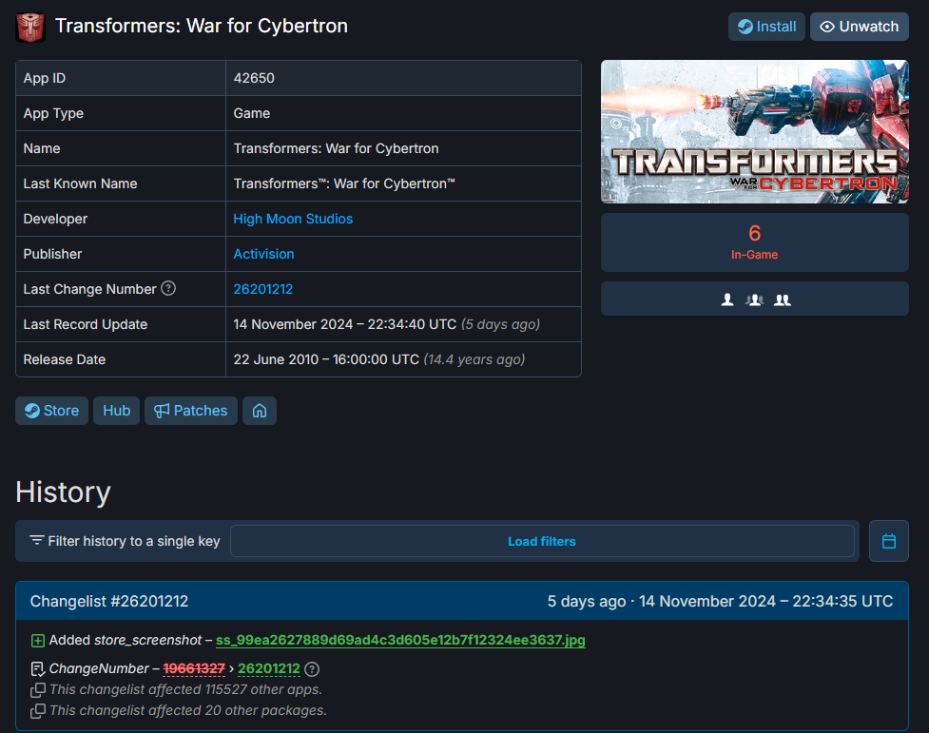Image resolution: width=929 pixels, height=733 pixels.
Task: Open the Store page button
Action: click(x=51, y=411)
